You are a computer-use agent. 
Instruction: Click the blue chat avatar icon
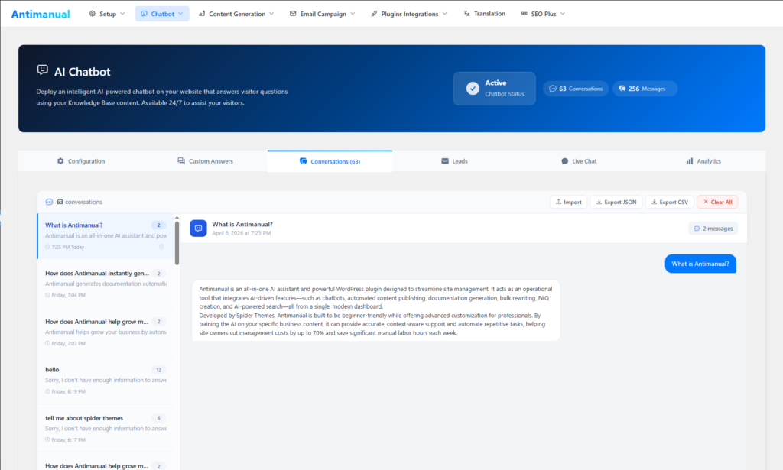[x=198, y=228]
